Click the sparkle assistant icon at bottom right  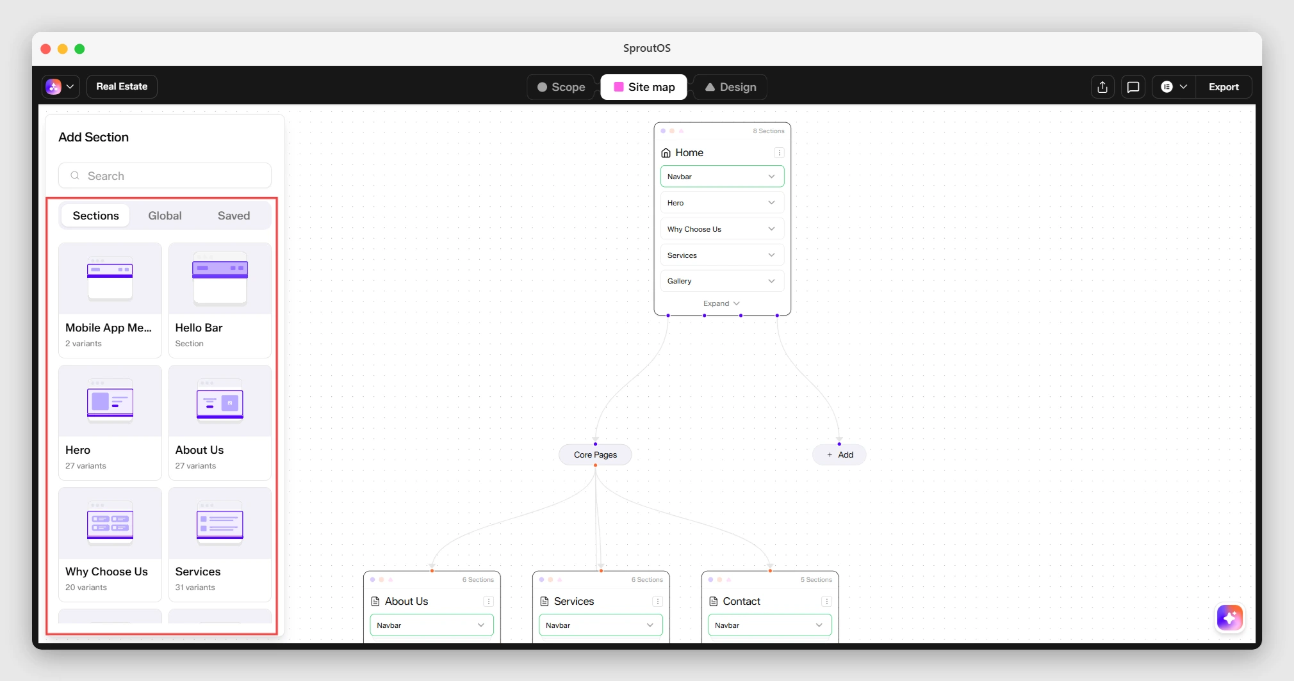pos(1229,618)
